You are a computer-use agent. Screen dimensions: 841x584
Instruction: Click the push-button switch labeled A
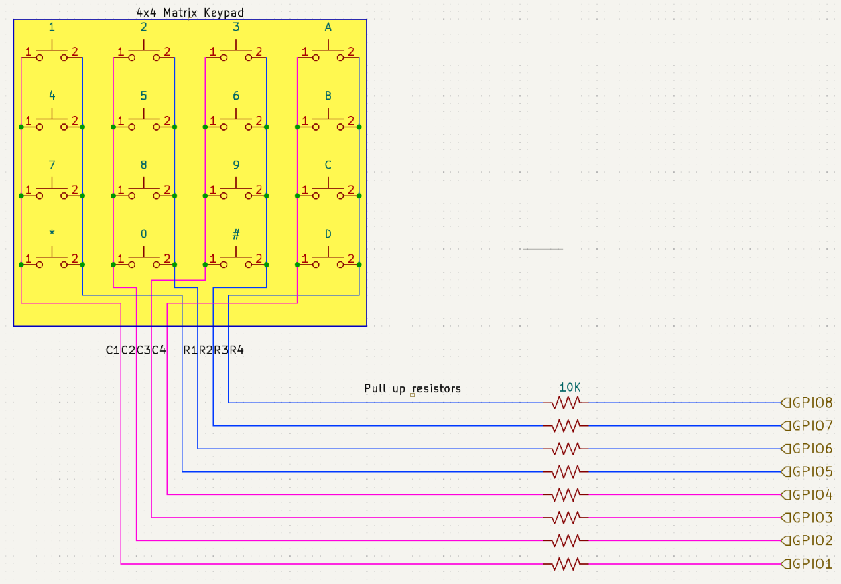pos(328,55)
